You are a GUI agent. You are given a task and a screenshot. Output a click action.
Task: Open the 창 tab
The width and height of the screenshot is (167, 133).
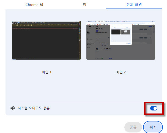(84, 5)
